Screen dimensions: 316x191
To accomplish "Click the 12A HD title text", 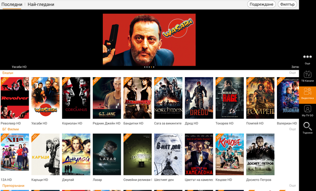I will tap(6, 180).
